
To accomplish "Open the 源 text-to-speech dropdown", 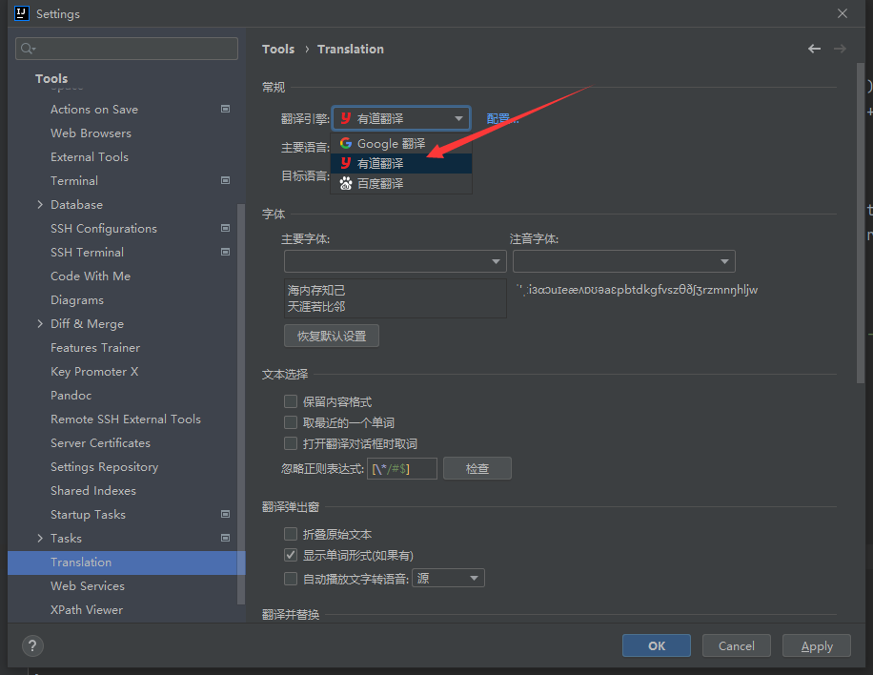I will pos(448,578).
